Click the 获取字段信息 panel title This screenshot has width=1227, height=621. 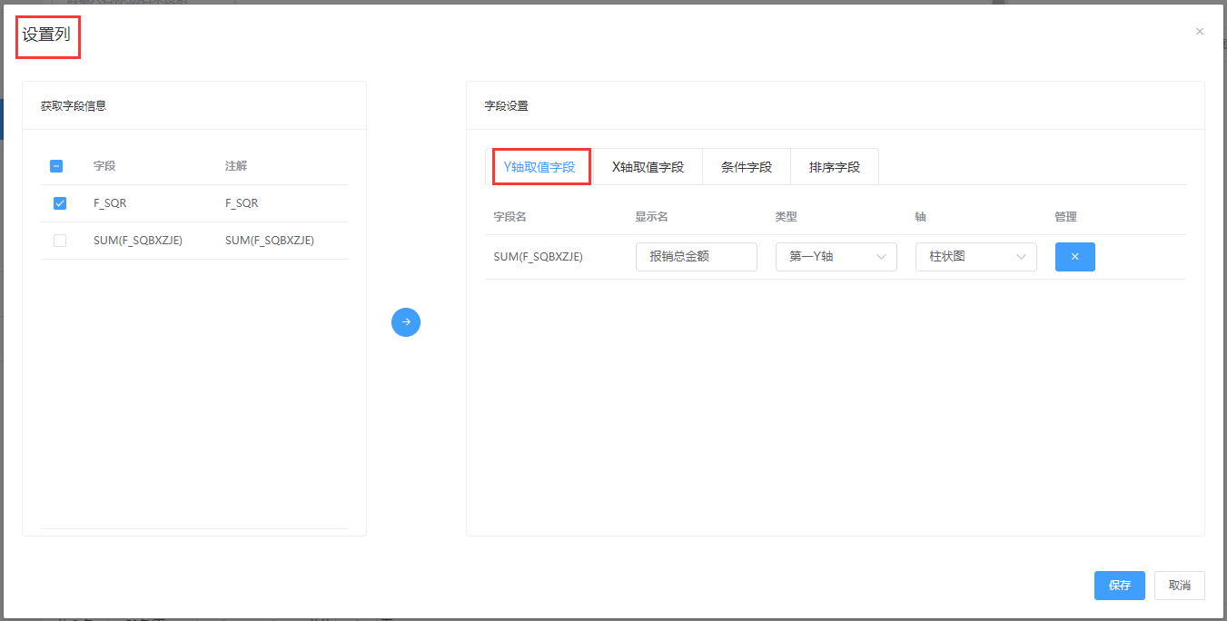74,105
